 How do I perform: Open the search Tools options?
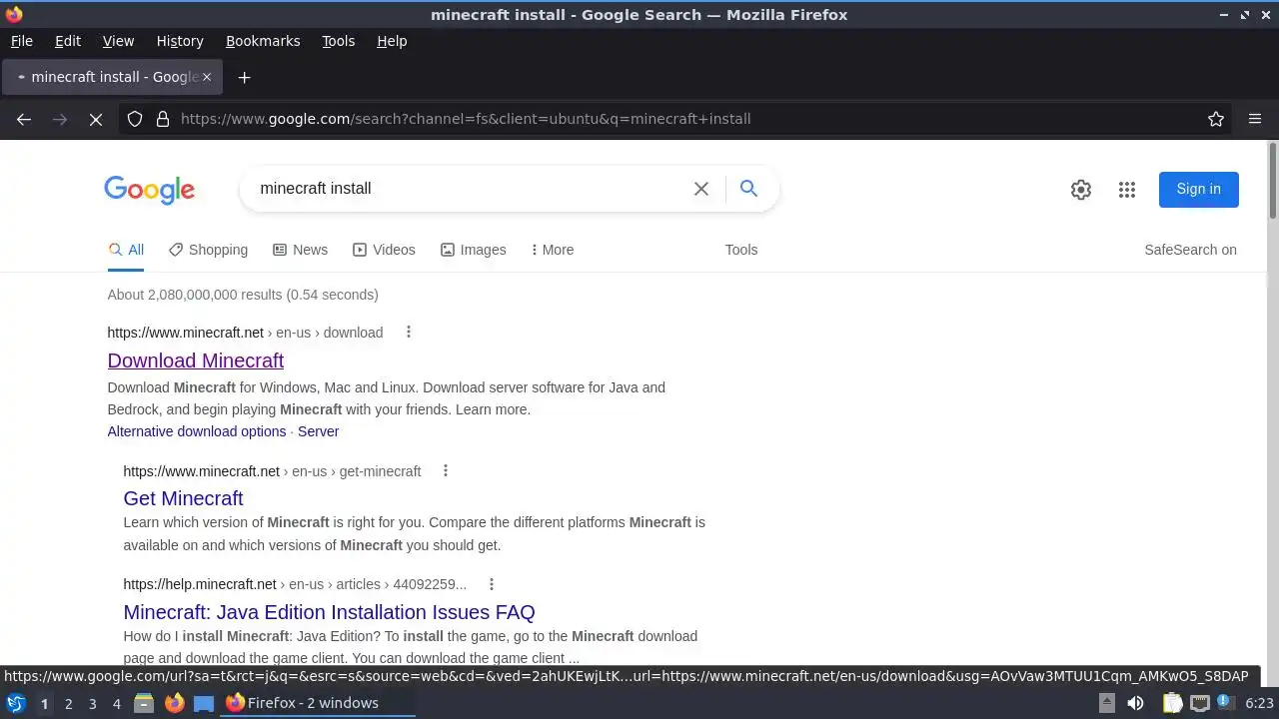pyautogui.click(x=741, y=250)
